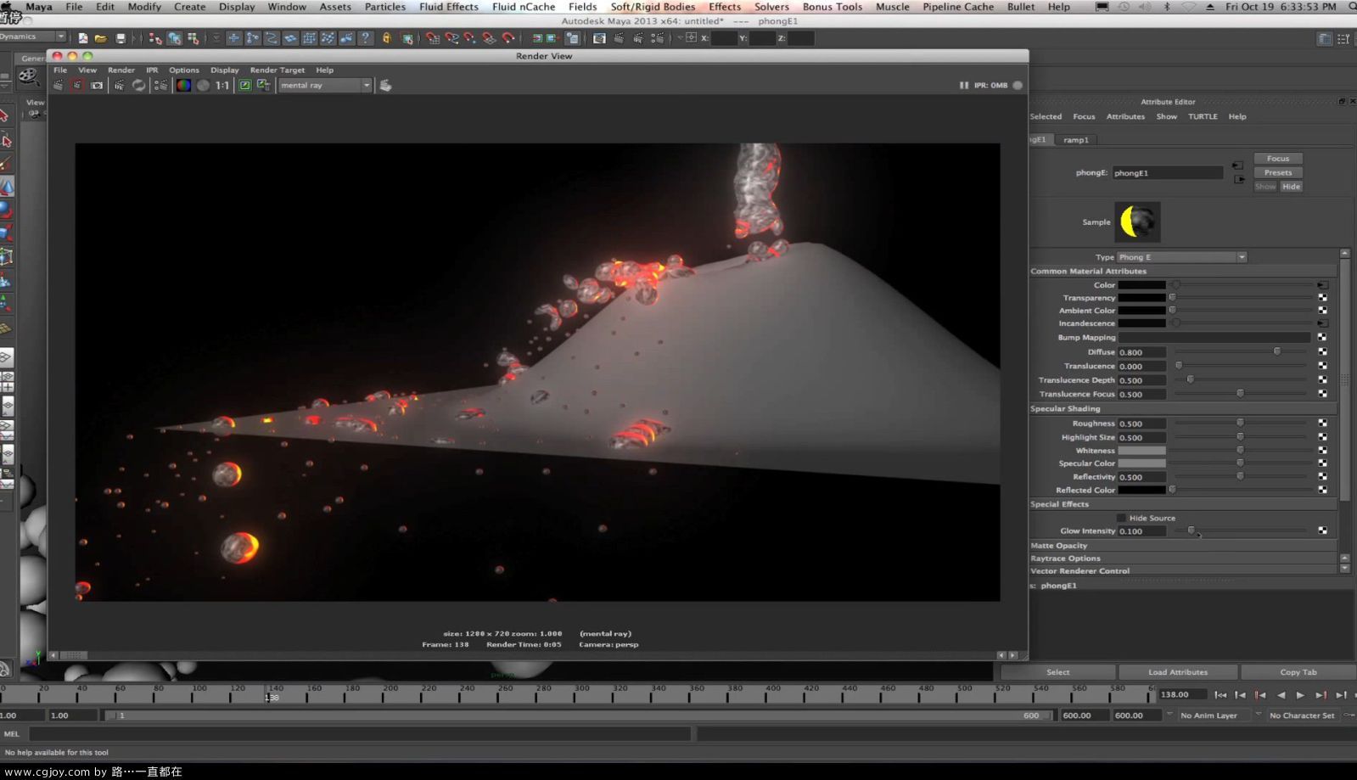Collapse the Specular Shading section
1357x780 pixels.
(1183, 408)
